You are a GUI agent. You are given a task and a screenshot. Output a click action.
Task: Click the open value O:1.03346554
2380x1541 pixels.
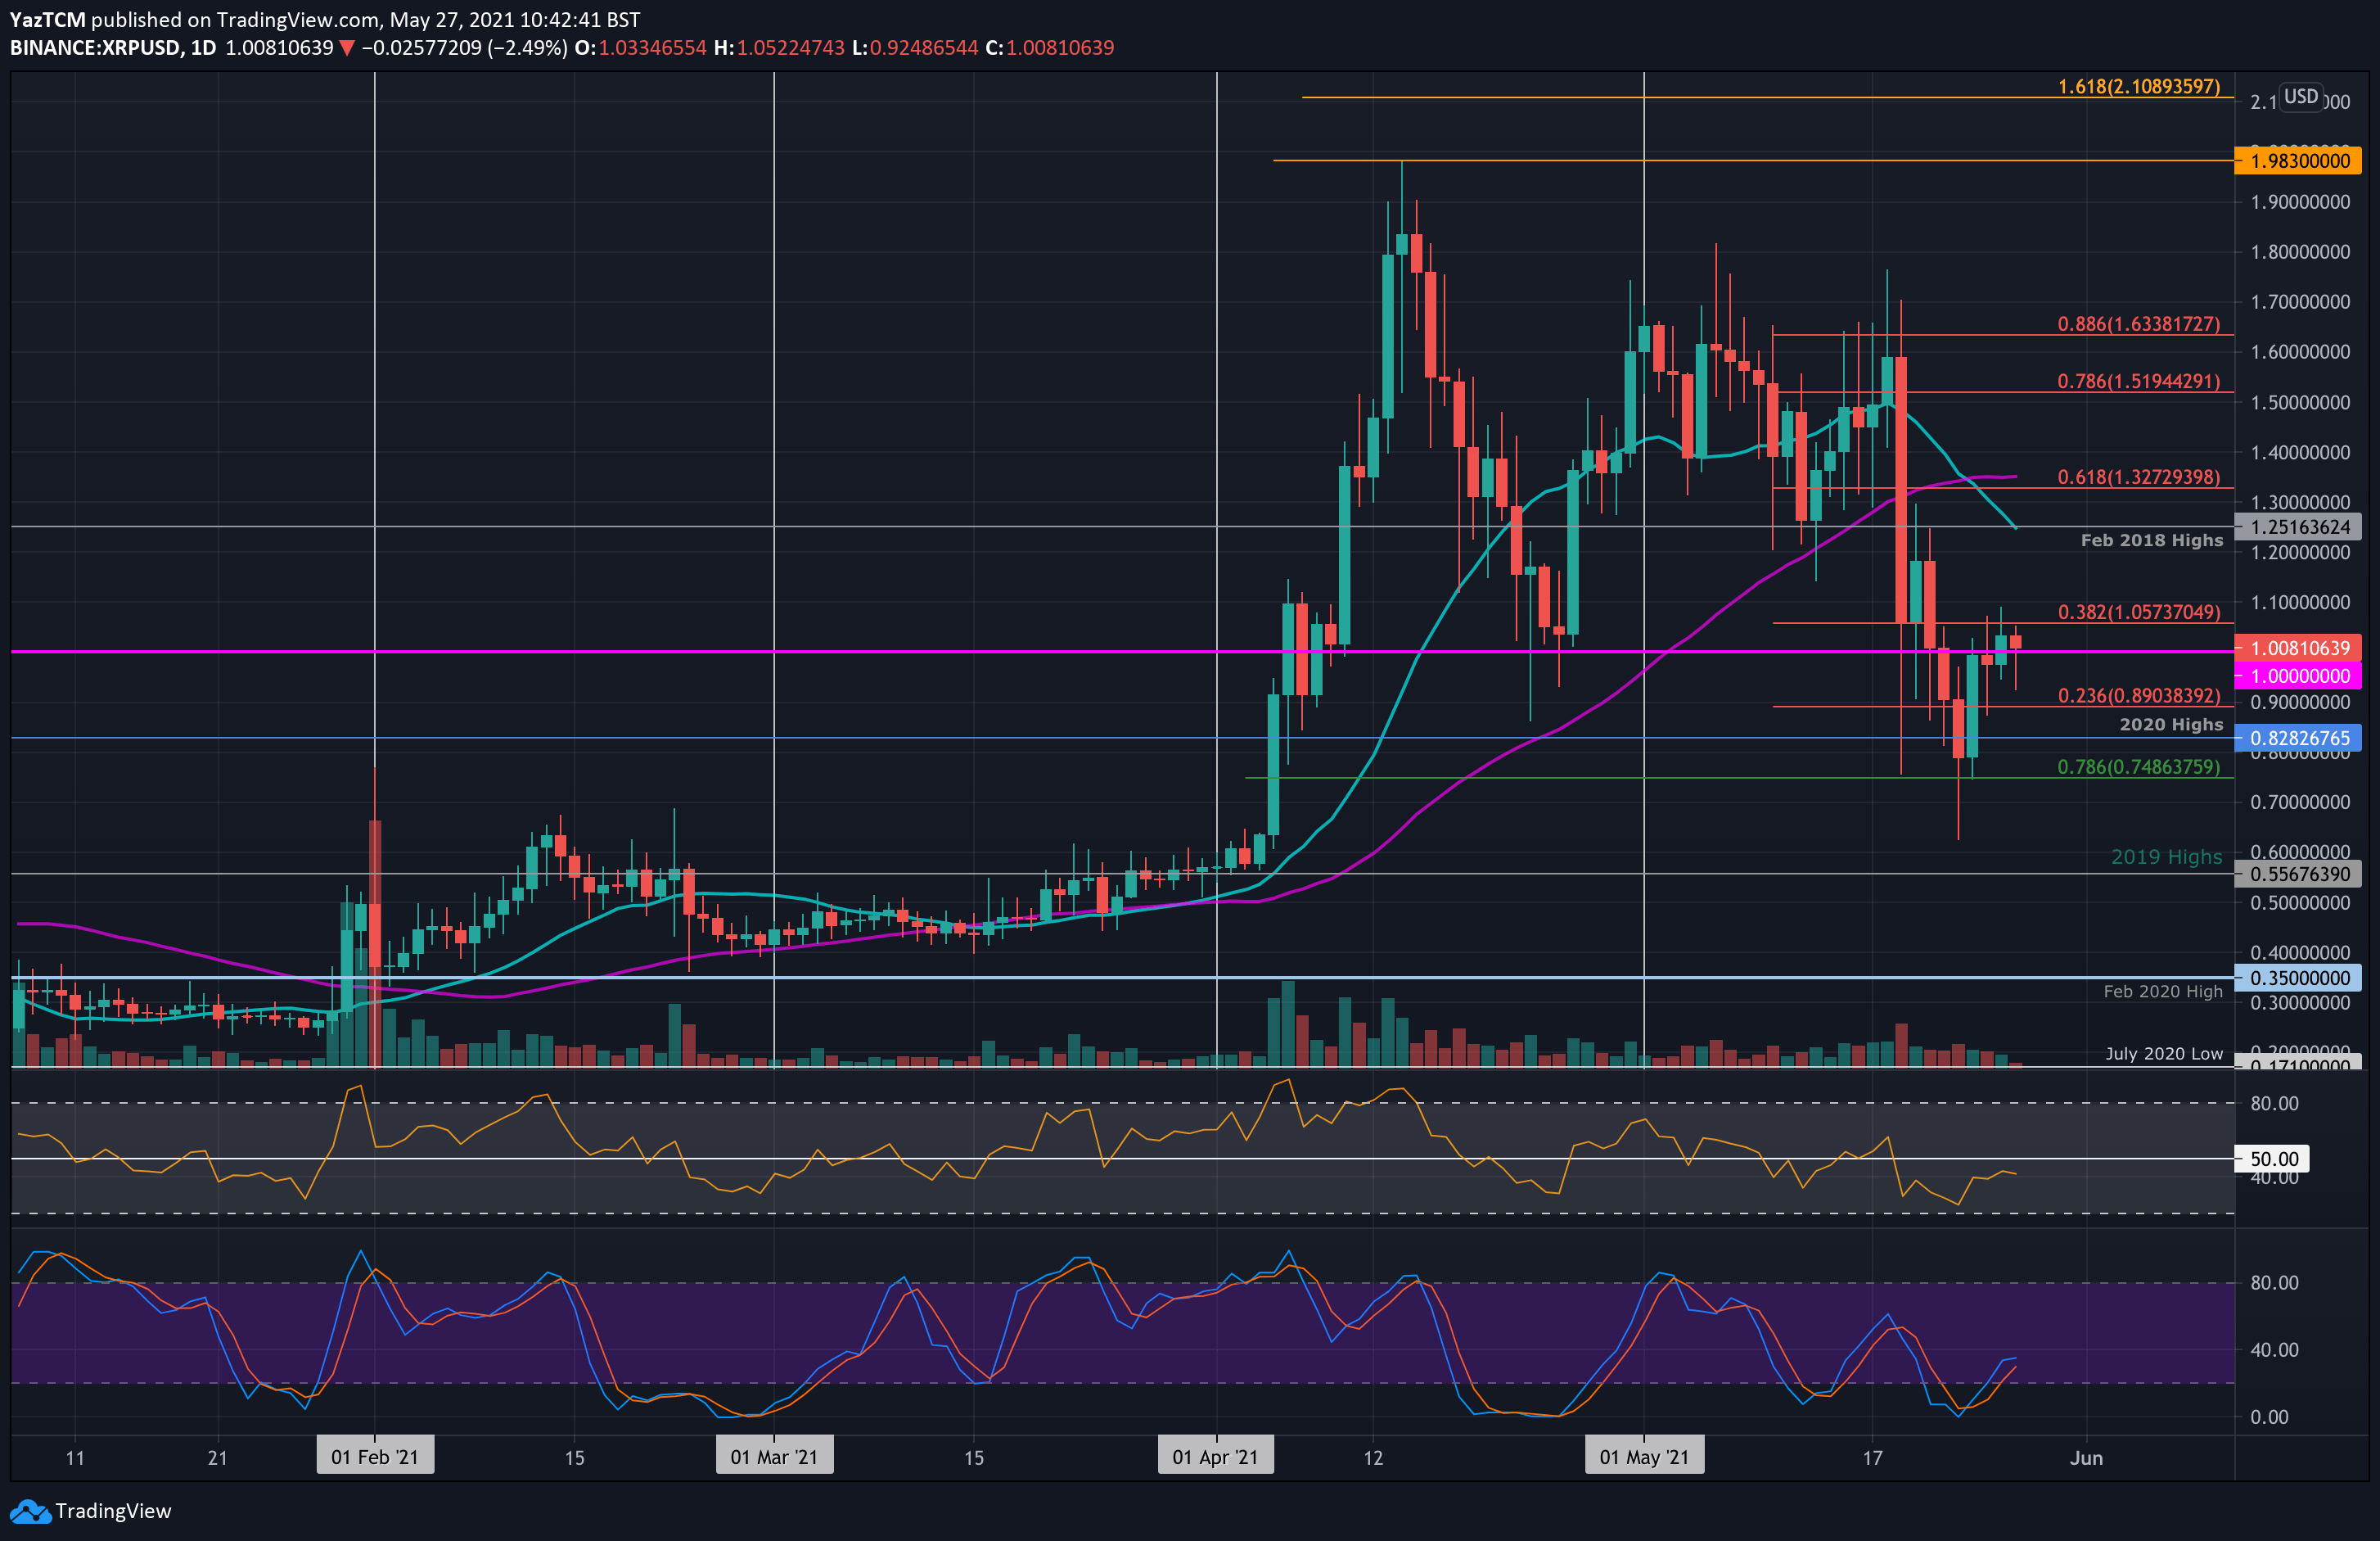(x=641, y=48)
